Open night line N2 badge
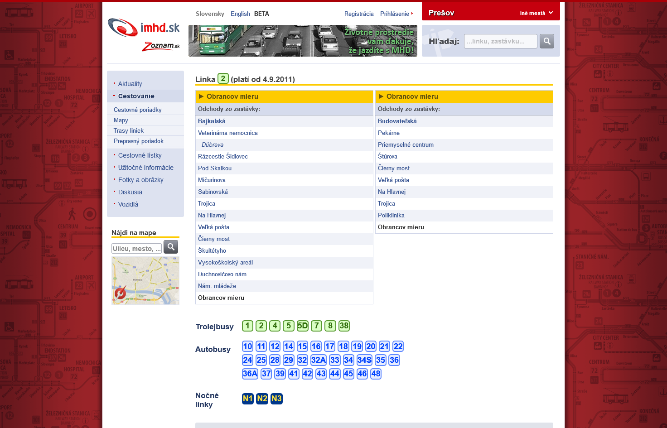This screenshot has width=667, height=428. pyautogui.click(x=262, y=399)
